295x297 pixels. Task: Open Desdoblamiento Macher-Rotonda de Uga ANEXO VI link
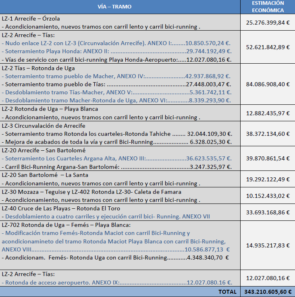pos(116,100)
